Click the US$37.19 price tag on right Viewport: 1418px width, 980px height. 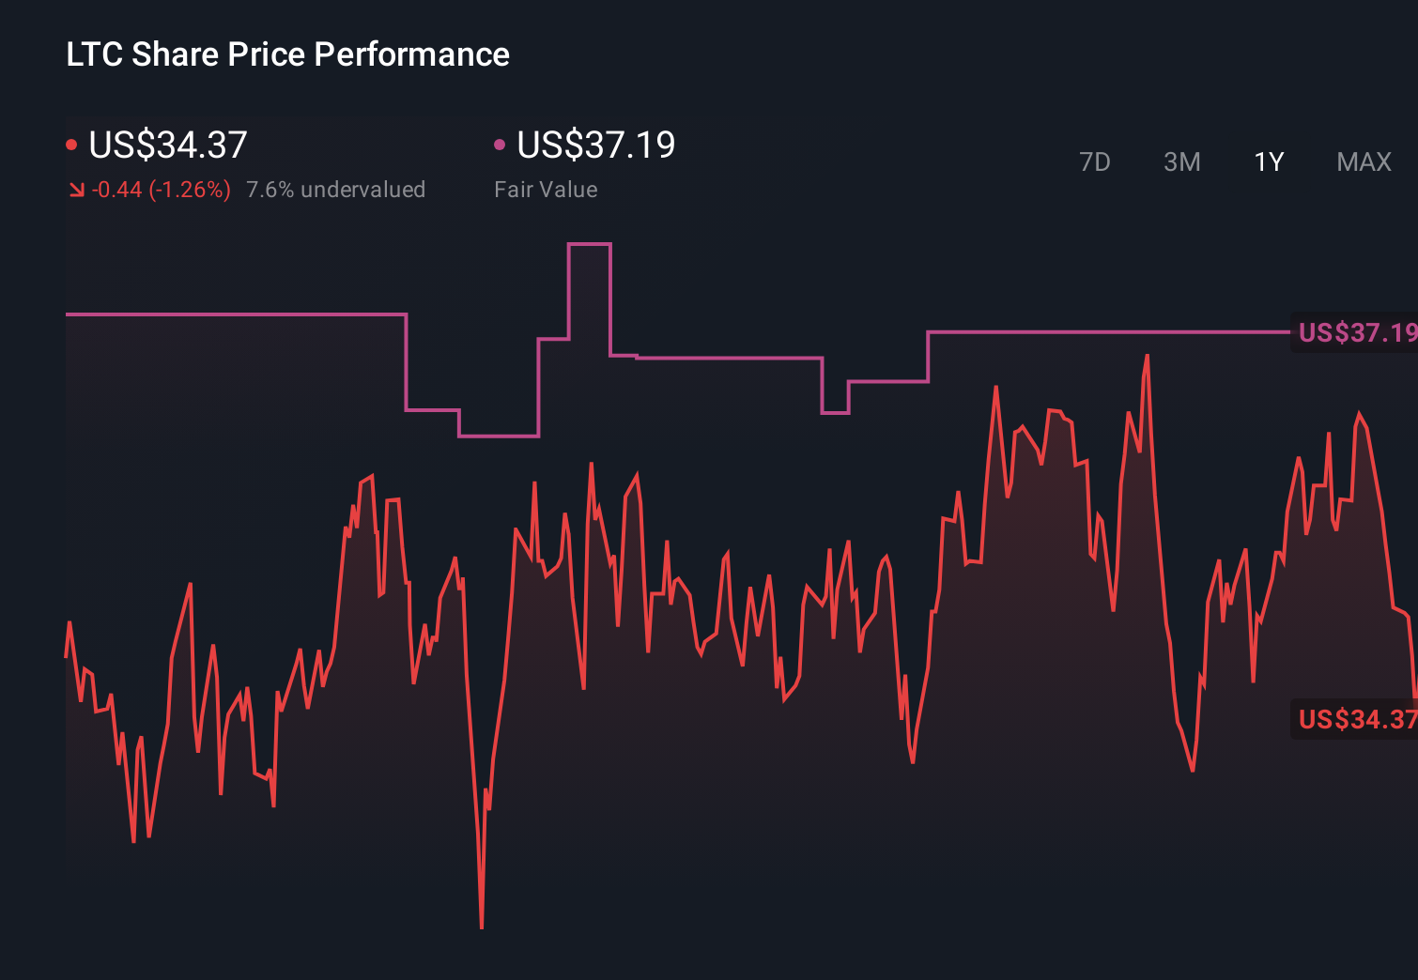(1355, 332)
